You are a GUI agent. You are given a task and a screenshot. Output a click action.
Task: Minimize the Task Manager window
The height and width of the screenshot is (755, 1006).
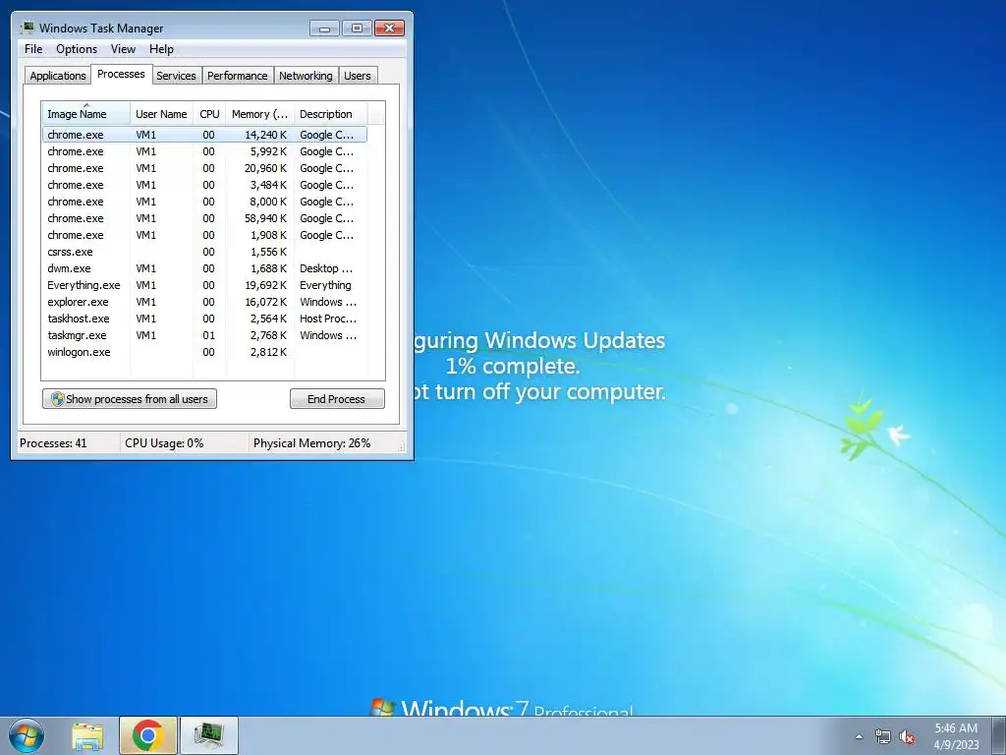click(324, 29)
